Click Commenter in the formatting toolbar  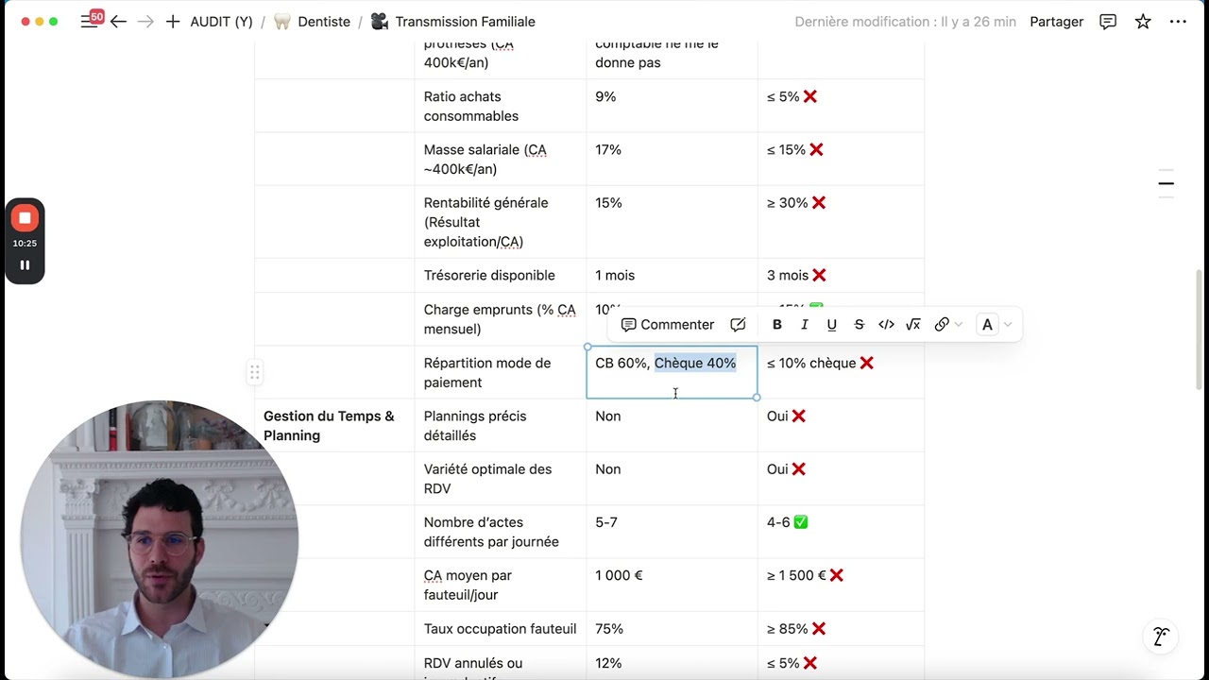coord(667,325)
